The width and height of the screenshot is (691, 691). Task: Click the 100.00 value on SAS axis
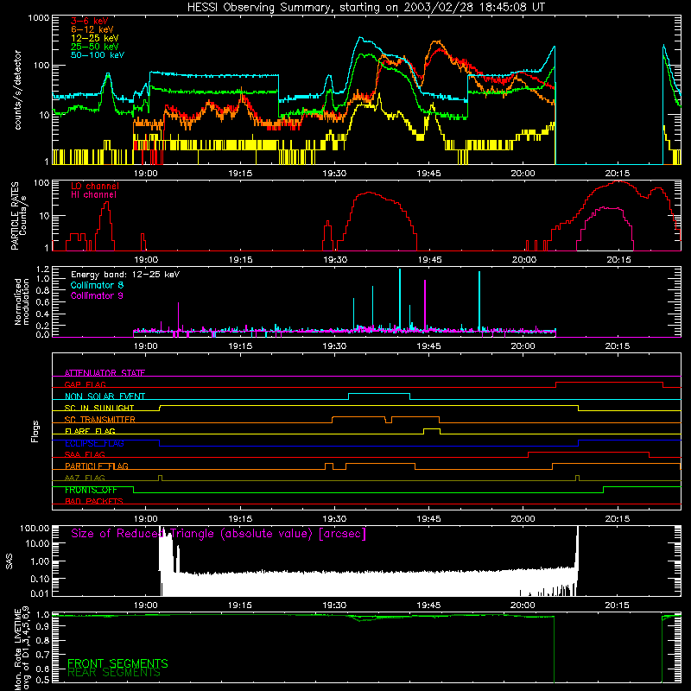[35, 528]
